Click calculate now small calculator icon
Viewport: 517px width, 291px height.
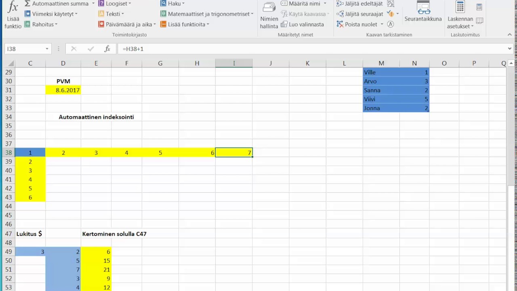tap(479, 7)
